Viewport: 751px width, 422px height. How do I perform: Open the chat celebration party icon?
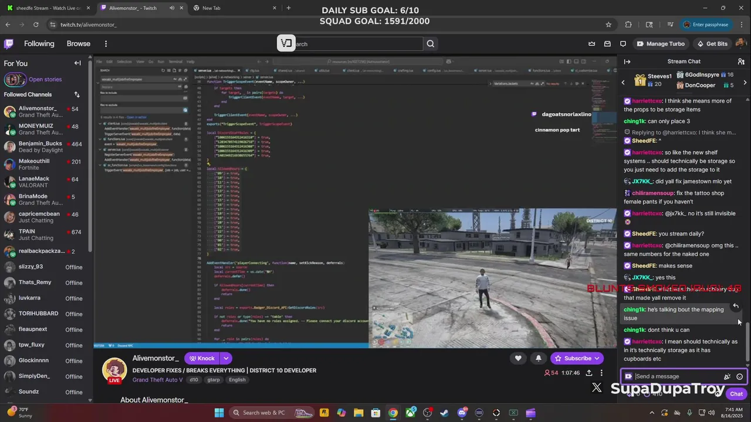(x=728, y=377)
